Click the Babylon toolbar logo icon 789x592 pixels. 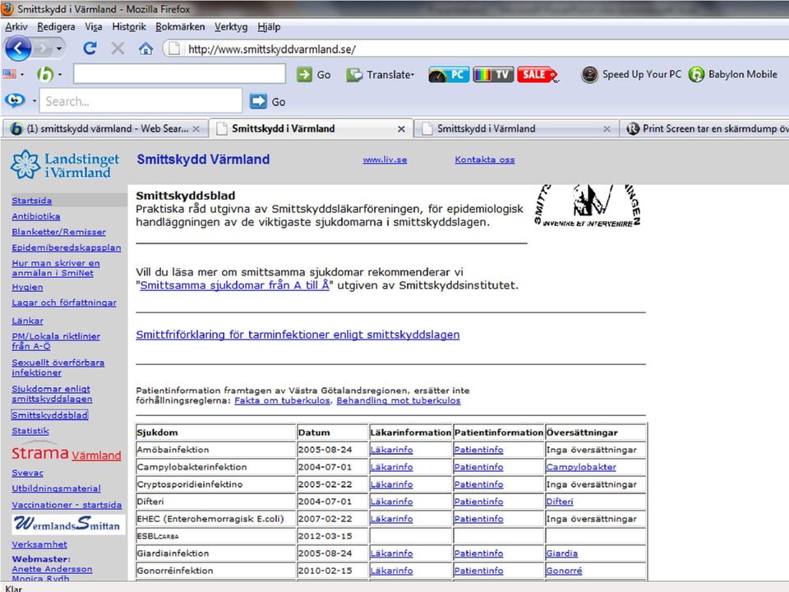(x=45, y=75)
